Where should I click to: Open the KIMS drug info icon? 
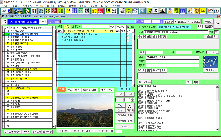(x=122, y=11)
